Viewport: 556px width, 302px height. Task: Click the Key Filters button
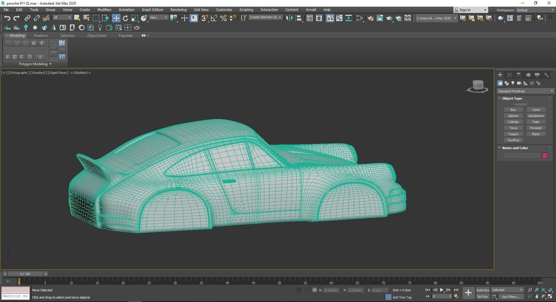511,296
